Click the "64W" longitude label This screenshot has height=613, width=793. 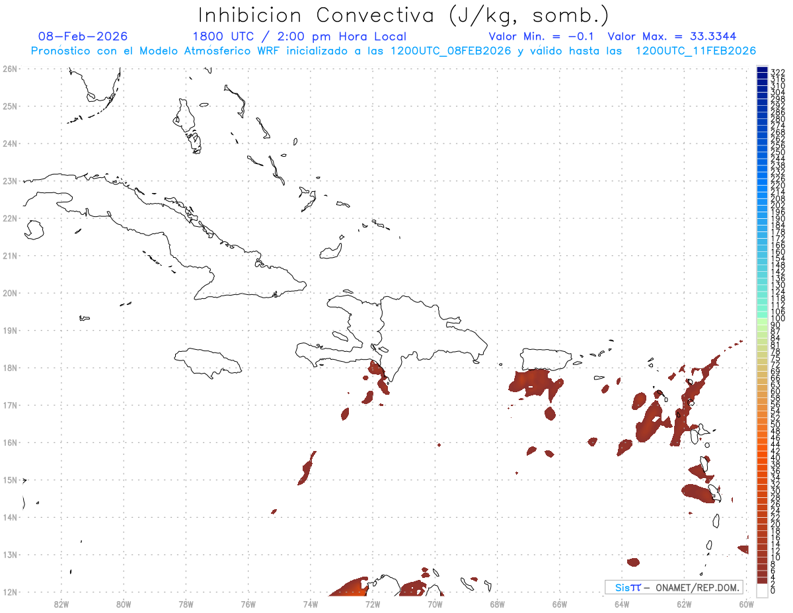(622, 604)
